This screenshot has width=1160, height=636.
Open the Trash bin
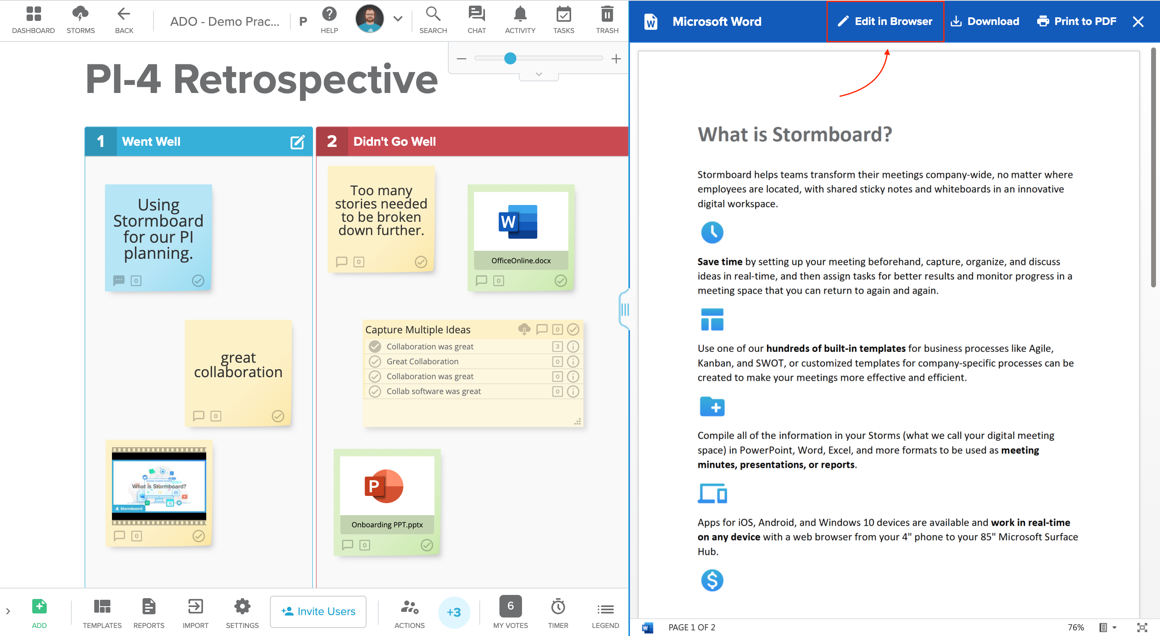607,20
